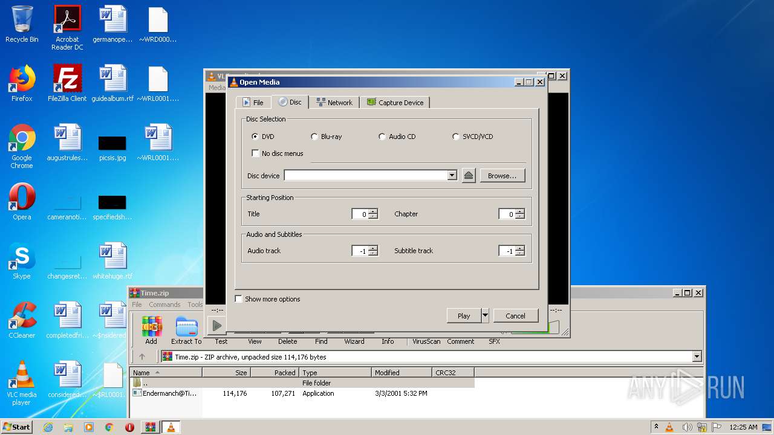774x435 pixels.
Task: Select whitehuge.rtf document icon
Action: (112, 261)
